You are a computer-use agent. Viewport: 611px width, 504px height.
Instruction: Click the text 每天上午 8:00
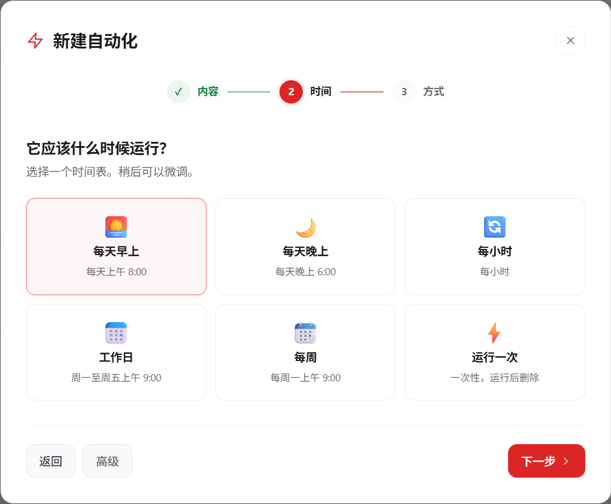(x=116, y=272)
